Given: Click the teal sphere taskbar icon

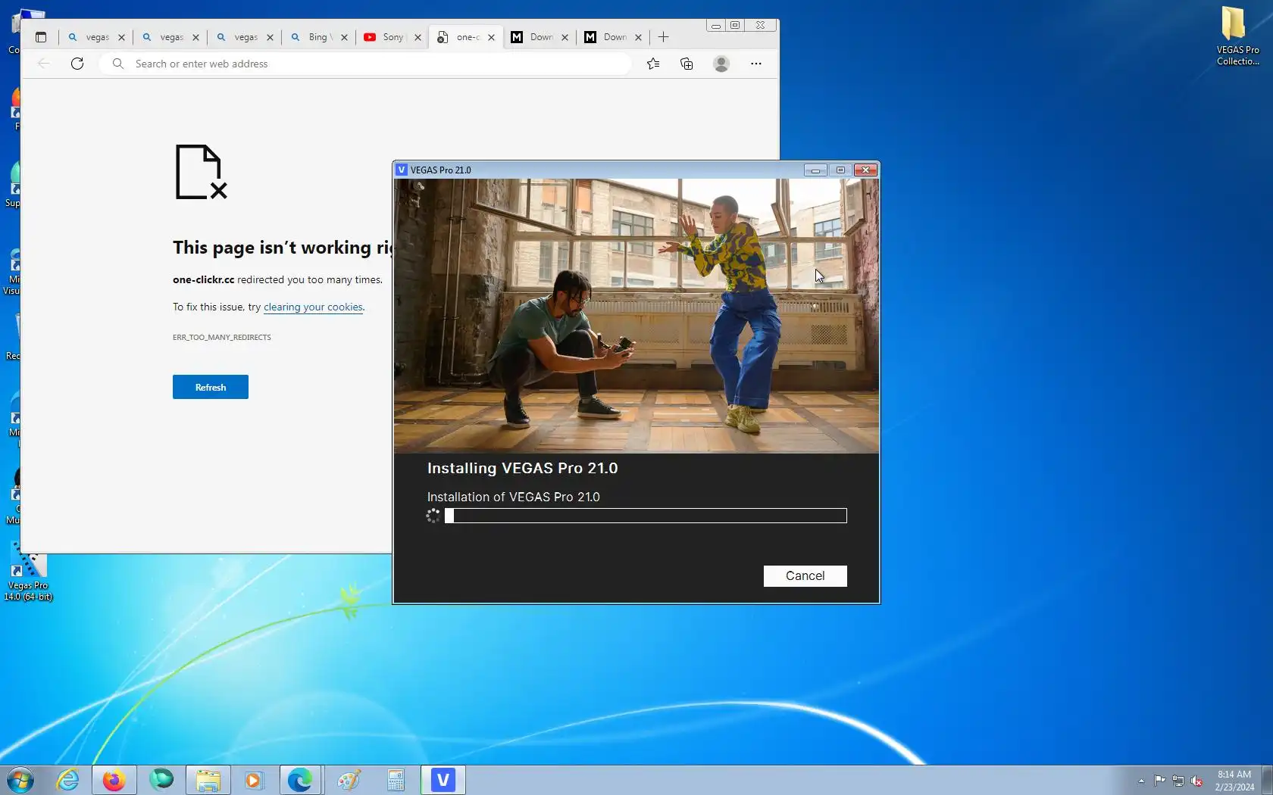Looking at the screenshot, I should click(x=161, y=780).
